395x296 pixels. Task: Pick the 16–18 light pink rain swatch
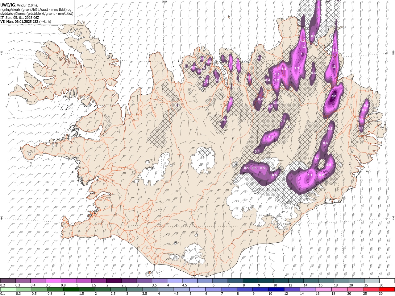(x=323, y=289)
